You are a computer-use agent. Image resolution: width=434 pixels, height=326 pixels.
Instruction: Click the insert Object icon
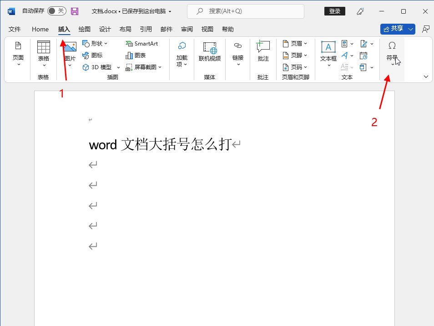363,67
